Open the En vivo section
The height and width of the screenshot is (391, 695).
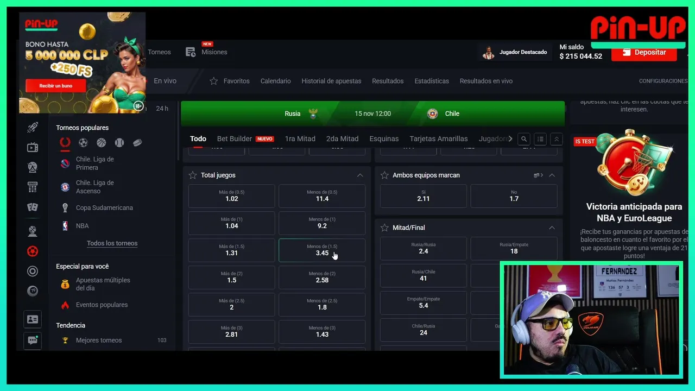coord(165,81)
